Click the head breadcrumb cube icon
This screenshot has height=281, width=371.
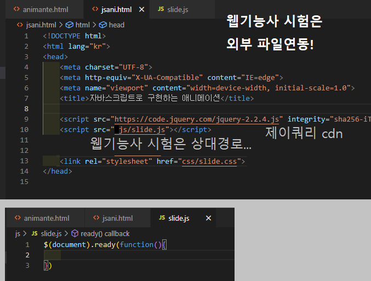(x=102, y=25)
